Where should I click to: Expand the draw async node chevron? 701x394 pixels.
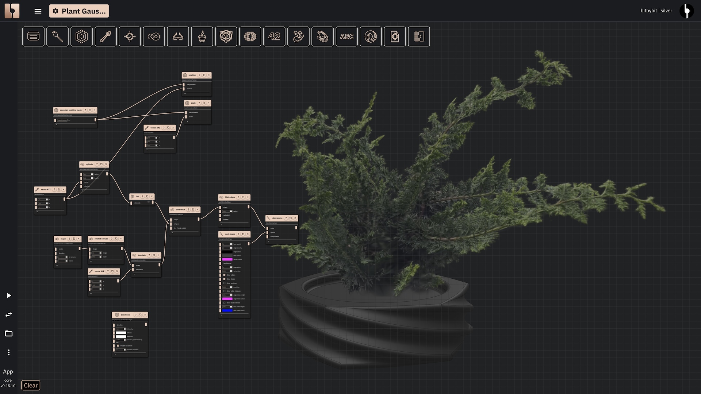268,241
